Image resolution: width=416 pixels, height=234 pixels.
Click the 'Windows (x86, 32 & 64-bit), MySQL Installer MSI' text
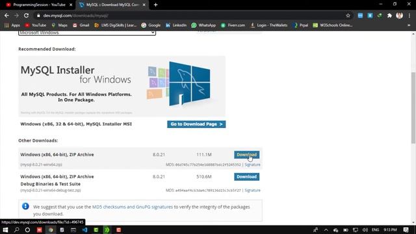click(x=76, y=124)
